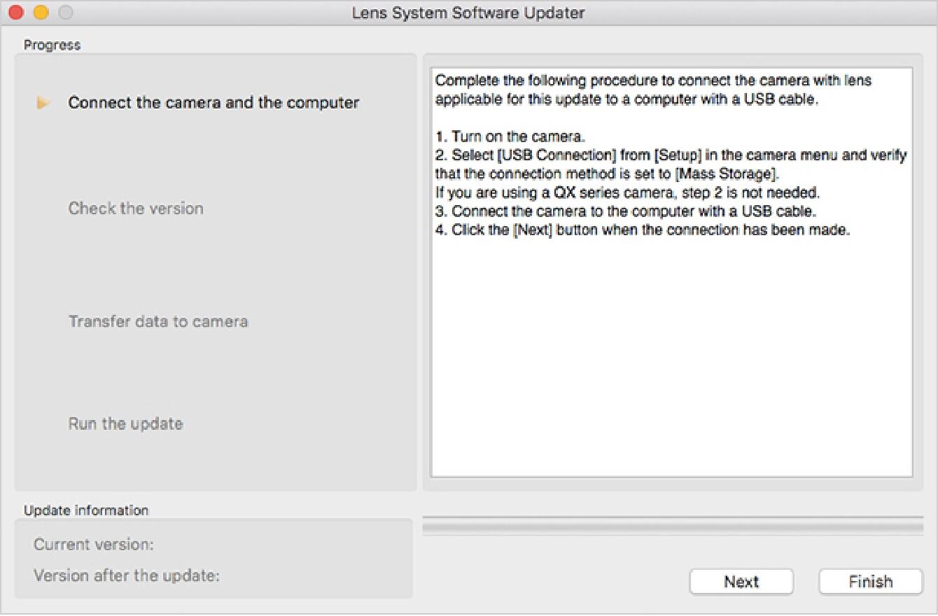This screenshot has width=938, height=616.
Task: Click the 'Run the update' step
Action: 126,424
